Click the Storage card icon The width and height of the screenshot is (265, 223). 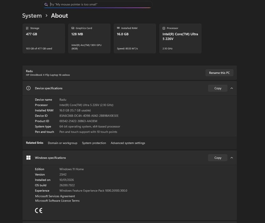pyautogui.click(x=27, y=28)
